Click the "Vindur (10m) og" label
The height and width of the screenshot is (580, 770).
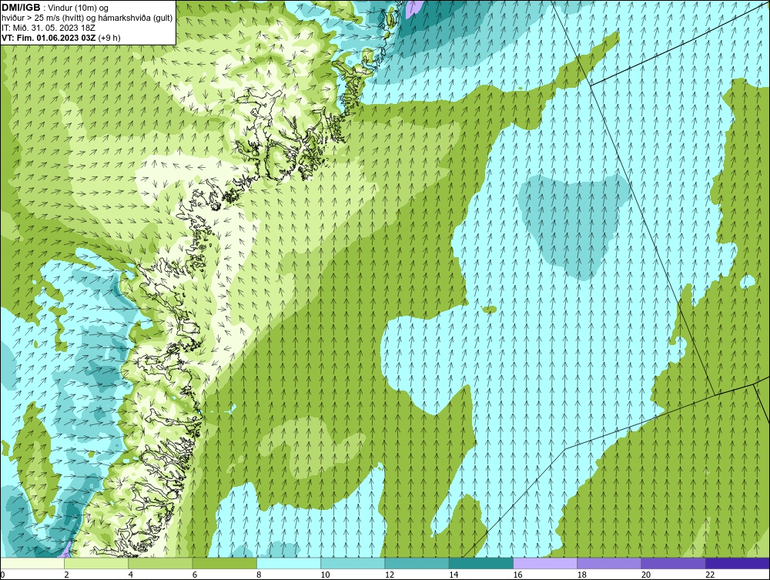pyautogui.click(x=79, y=8)
